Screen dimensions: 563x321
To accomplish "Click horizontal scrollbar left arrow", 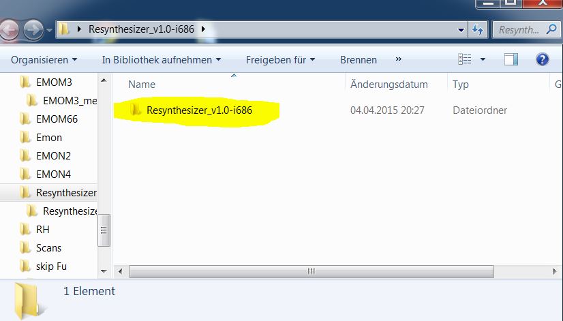I will coord(121,271).
